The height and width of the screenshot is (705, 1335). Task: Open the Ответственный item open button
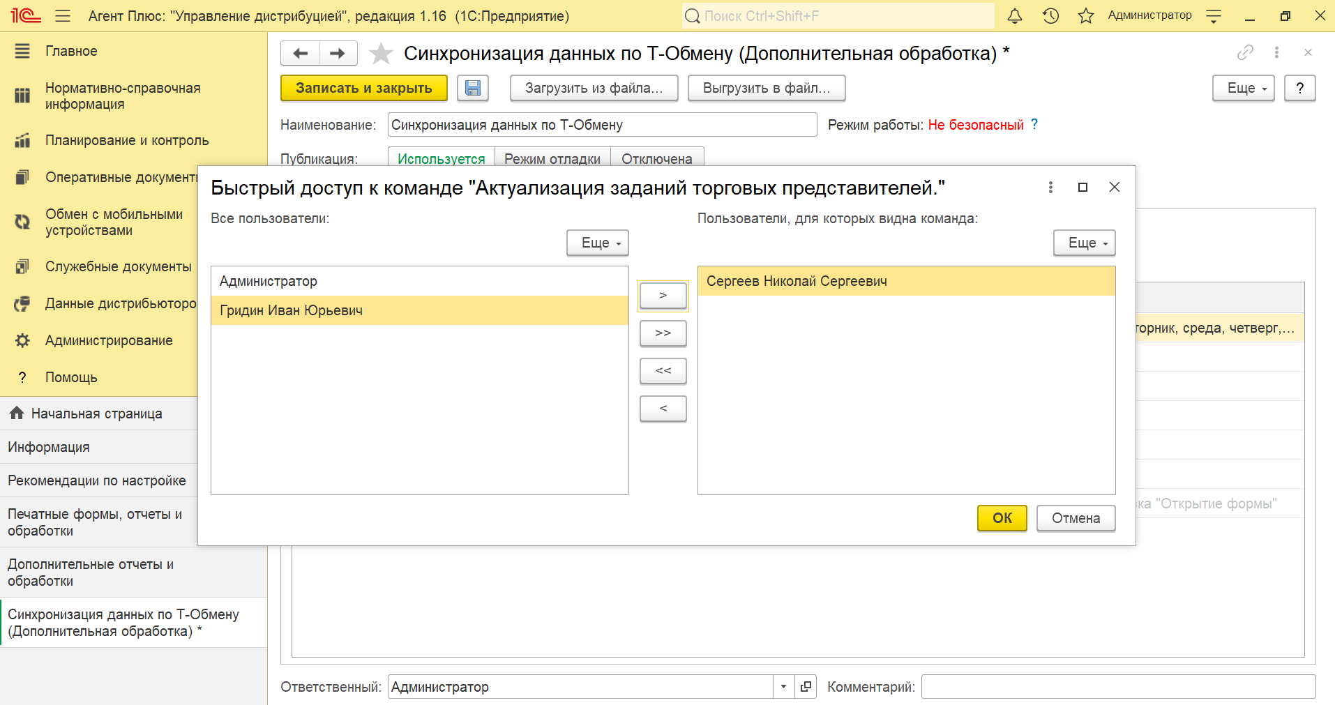[x=806, y=687]
